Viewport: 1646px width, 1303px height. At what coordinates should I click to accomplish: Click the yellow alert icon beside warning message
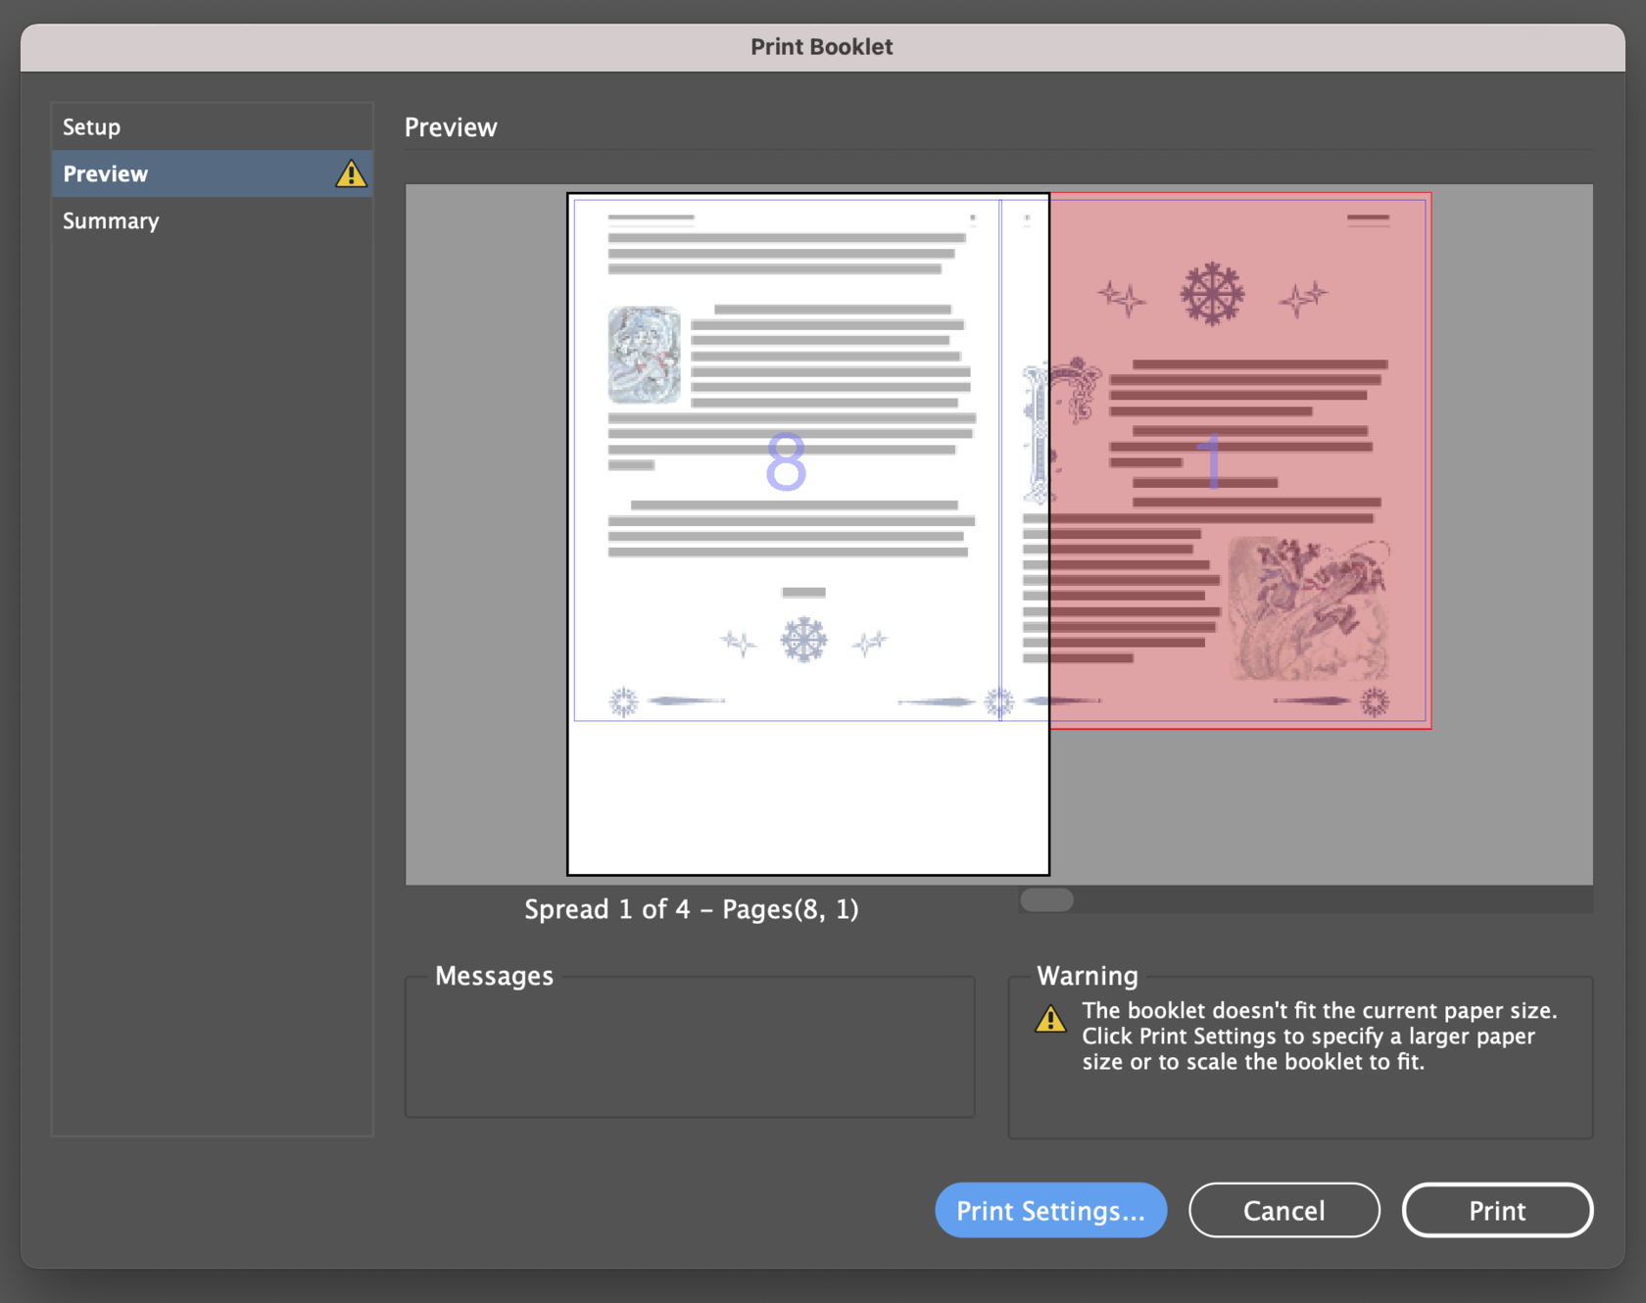click(1050, 1020)
